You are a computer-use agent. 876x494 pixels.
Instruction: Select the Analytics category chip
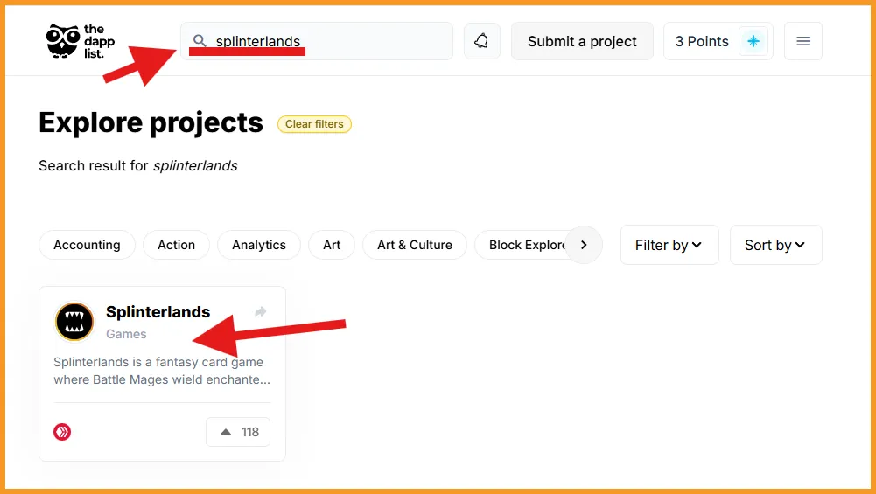259,245
